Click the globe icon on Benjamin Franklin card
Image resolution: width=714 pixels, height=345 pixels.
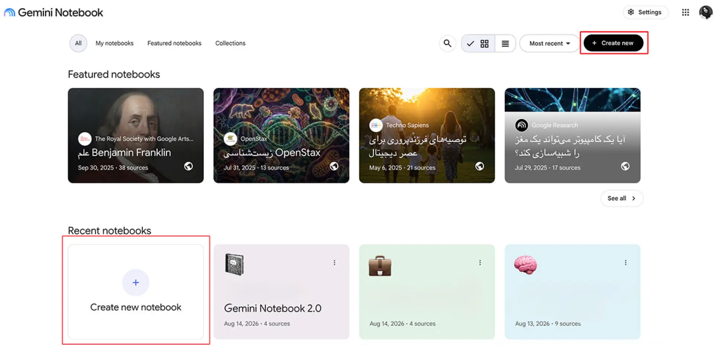(189, 166)
